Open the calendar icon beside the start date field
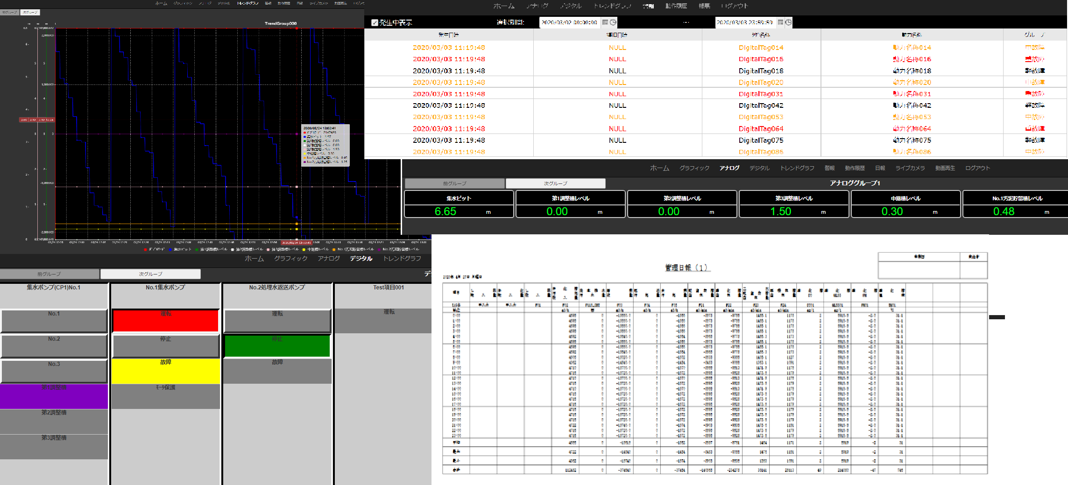The height and width of the screenshot is (485, 1068). click(x=605, y=22)
